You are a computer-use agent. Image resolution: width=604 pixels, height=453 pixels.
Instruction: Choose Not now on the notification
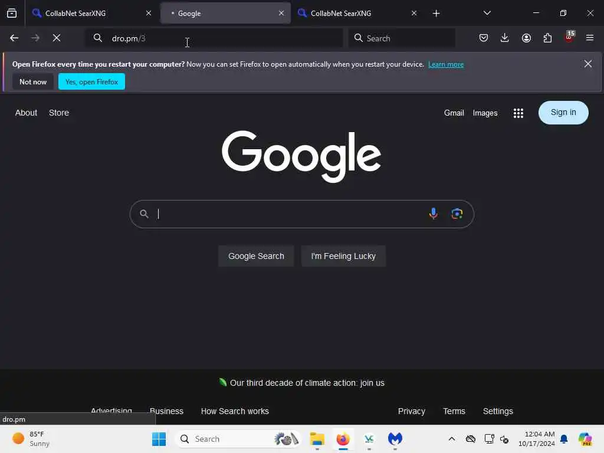33,81
